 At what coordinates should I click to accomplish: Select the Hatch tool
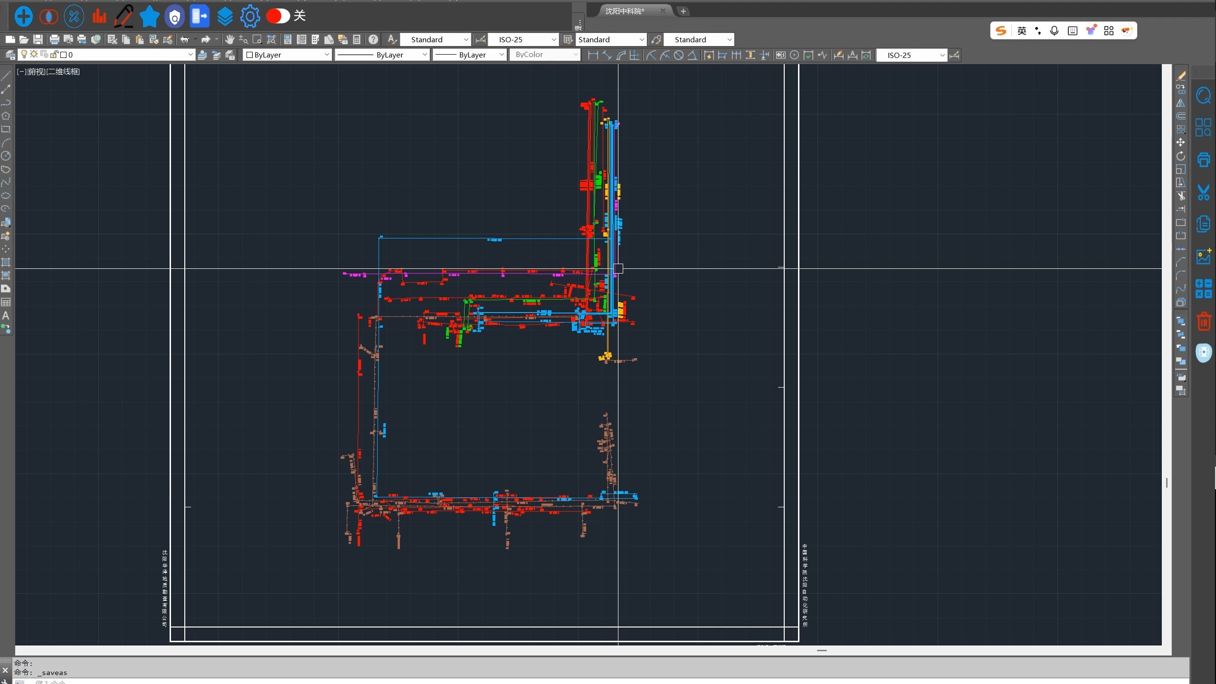point(6,262)
